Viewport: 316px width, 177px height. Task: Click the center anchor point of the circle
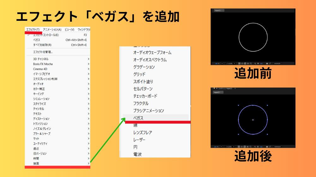tap(253, 120)
